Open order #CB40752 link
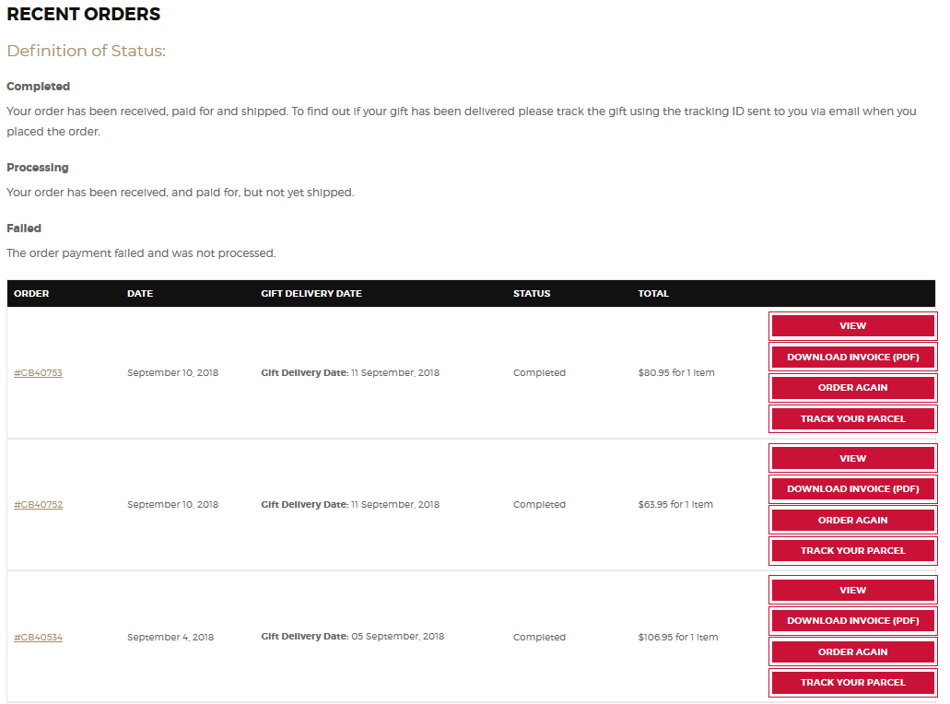The image size is (950, 704). [38, 504]
